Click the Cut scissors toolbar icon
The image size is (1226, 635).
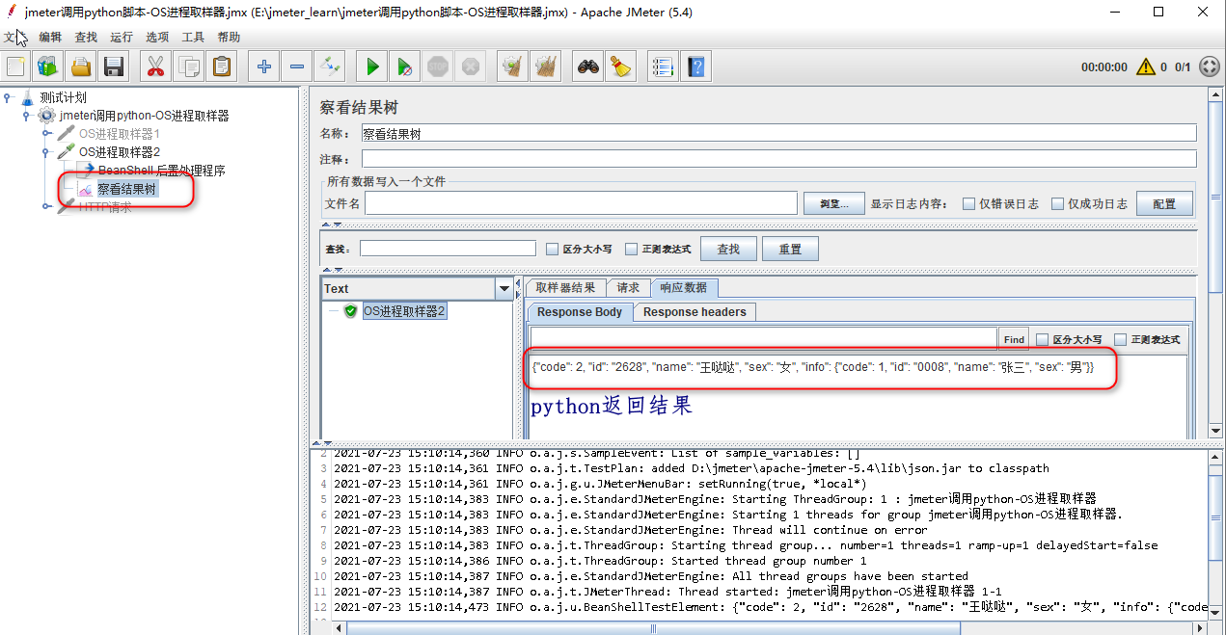tap(156, 66)
